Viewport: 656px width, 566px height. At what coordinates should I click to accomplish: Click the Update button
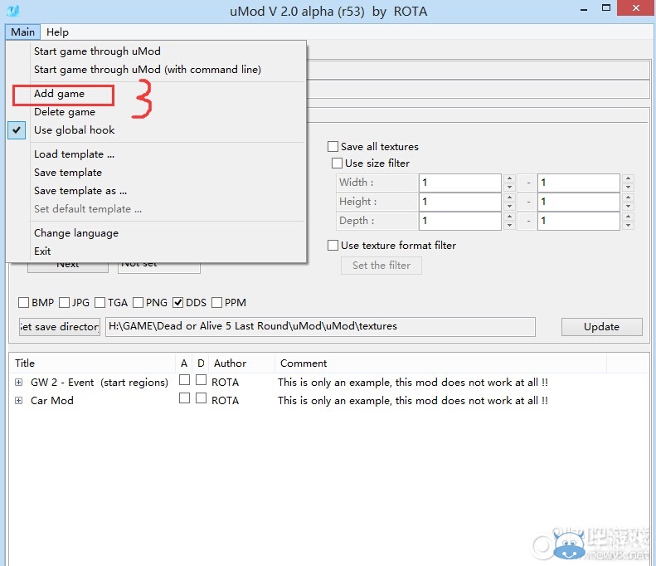pyautogui.click(x=601, y=327)
